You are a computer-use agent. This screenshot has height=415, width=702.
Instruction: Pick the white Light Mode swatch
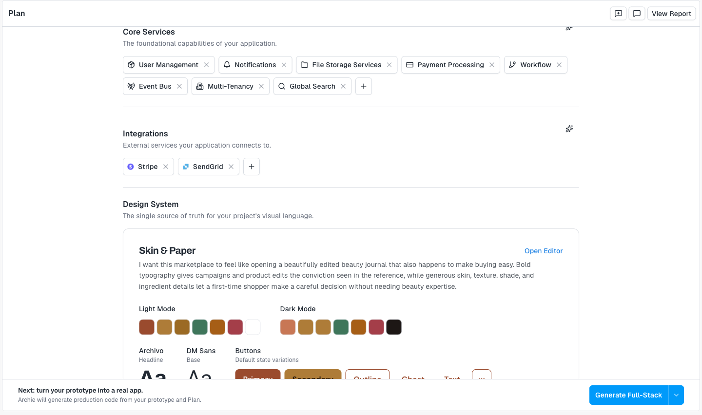pos(253,327)
